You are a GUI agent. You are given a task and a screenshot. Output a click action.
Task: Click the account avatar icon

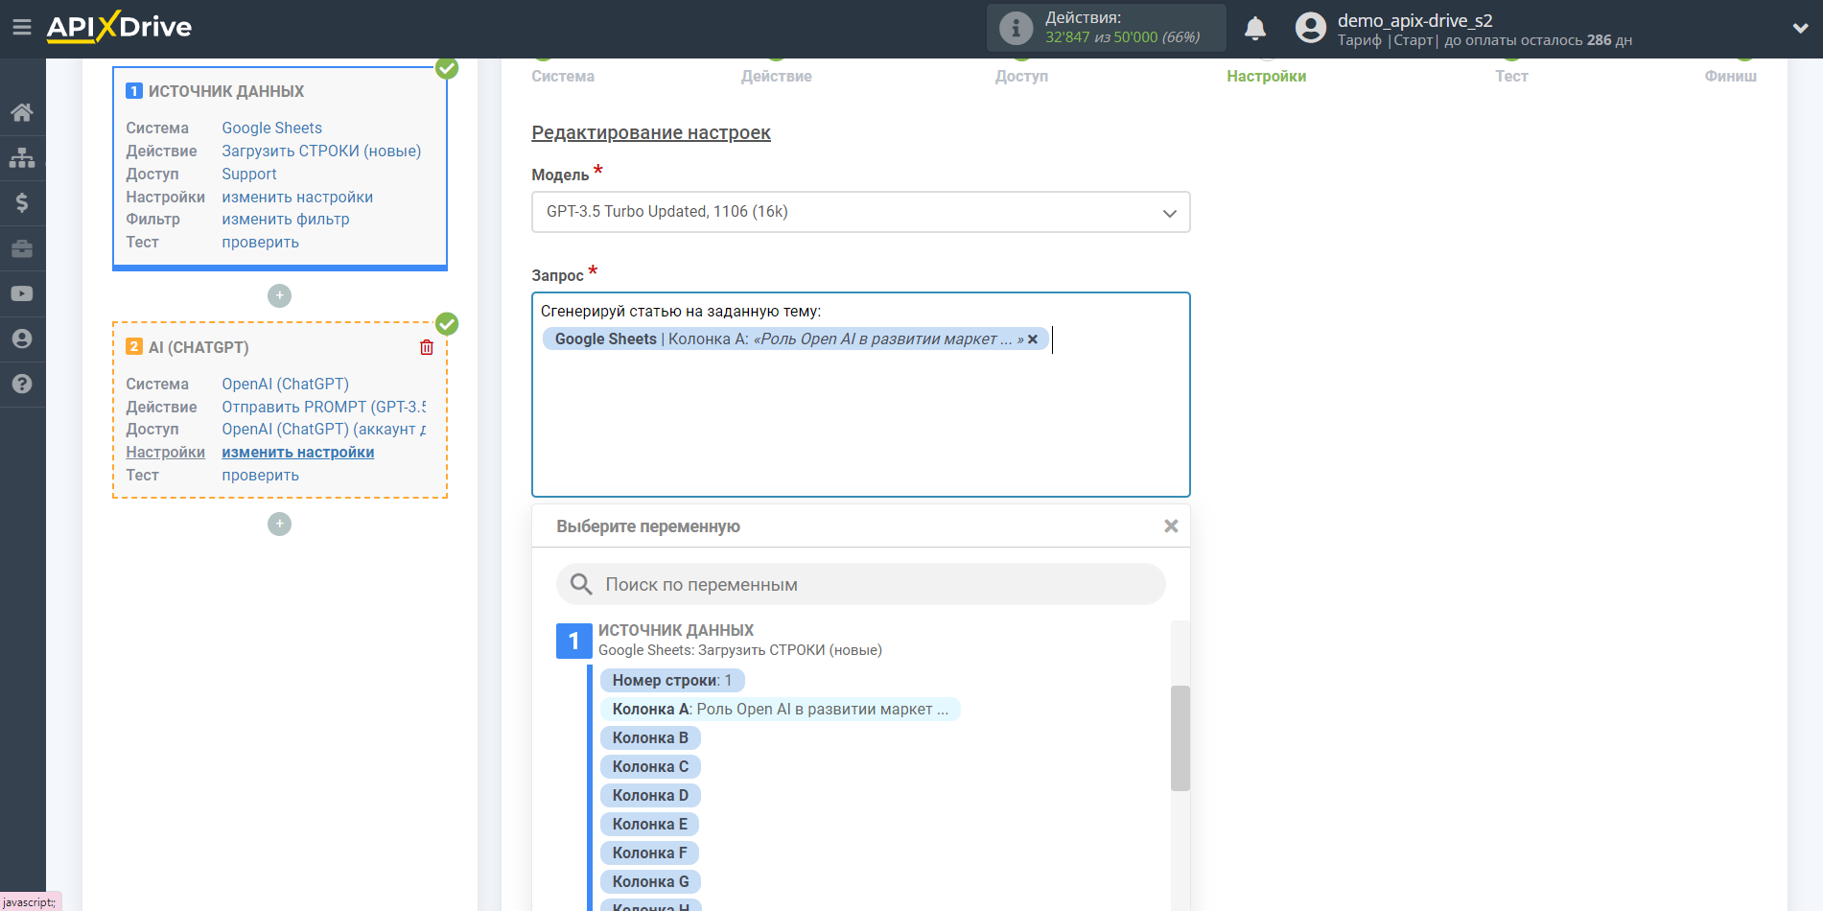coord(1310,28)
